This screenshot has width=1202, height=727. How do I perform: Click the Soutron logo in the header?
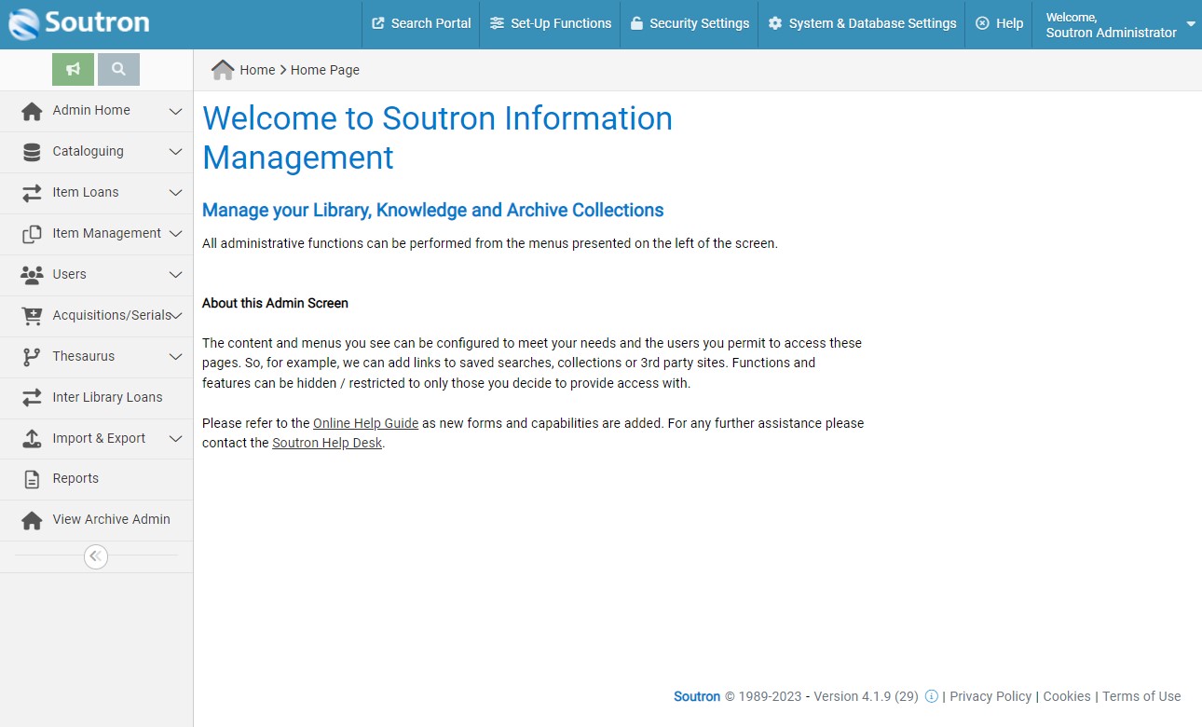click(78, 24)
